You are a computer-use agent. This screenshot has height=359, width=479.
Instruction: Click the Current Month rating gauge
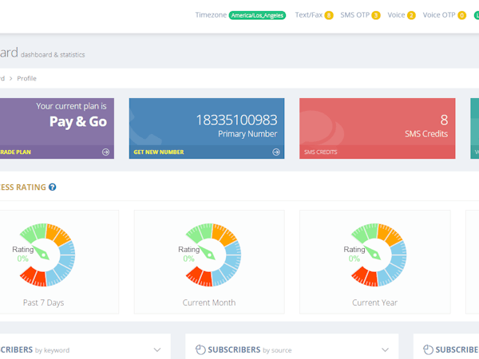coord(212,255)
